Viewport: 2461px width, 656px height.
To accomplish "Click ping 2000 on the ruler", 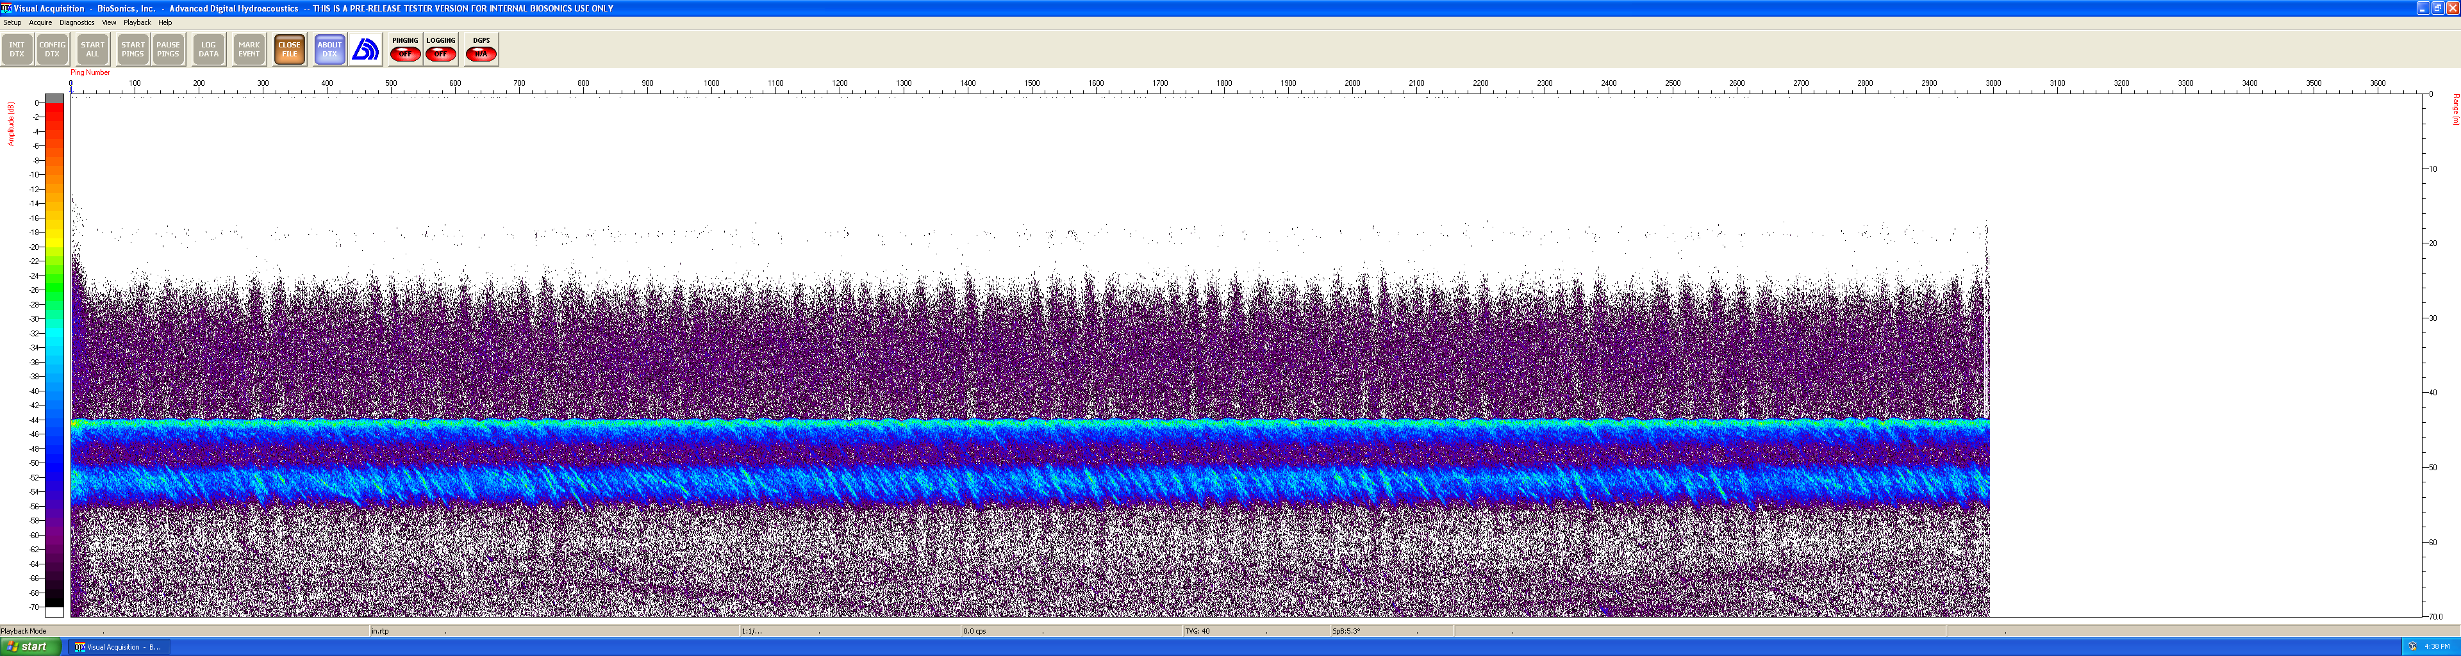I will [1353, 84].
